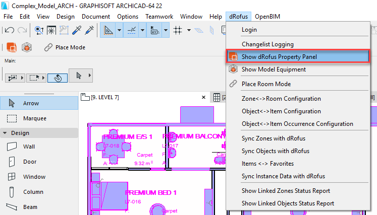Choose Sync Instance Data with dRofus
377x215 pixels.
tap(298, 176)
